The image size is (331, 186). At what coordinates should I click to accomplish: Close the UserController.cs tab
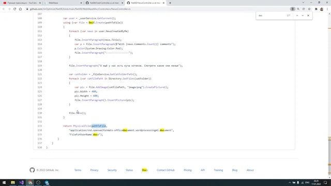click(122, 3)
